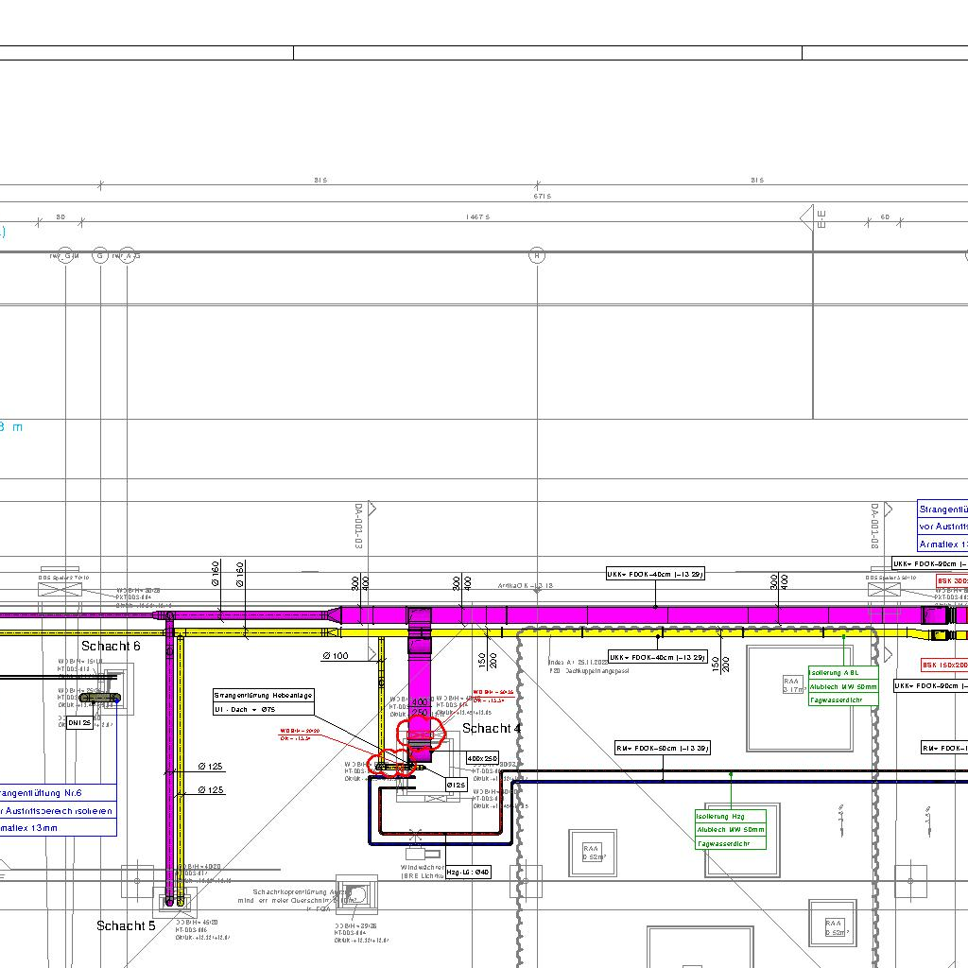Select the '671.5' dimension value
Image resolution: width=968 pixels, height=968 pixels.
[x=543, y=197]
